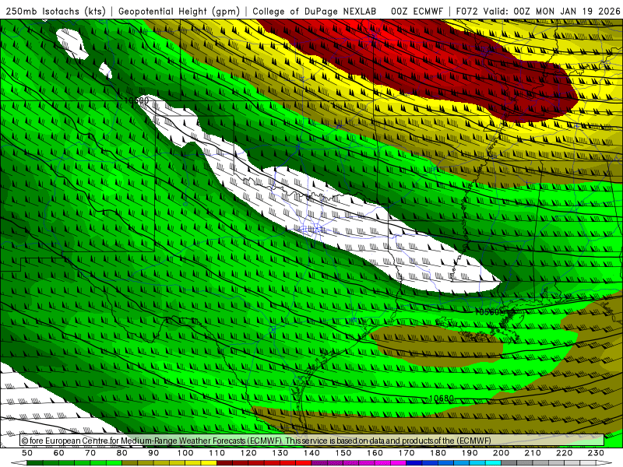Click the dark blue swatch just right of 170
This screenshot has height=467, width=623.
click(x=414, y=463)
